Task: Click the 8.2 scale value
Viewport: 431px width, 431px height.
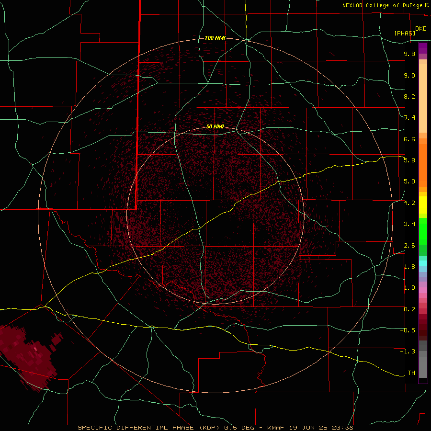Action: point(409,96)
